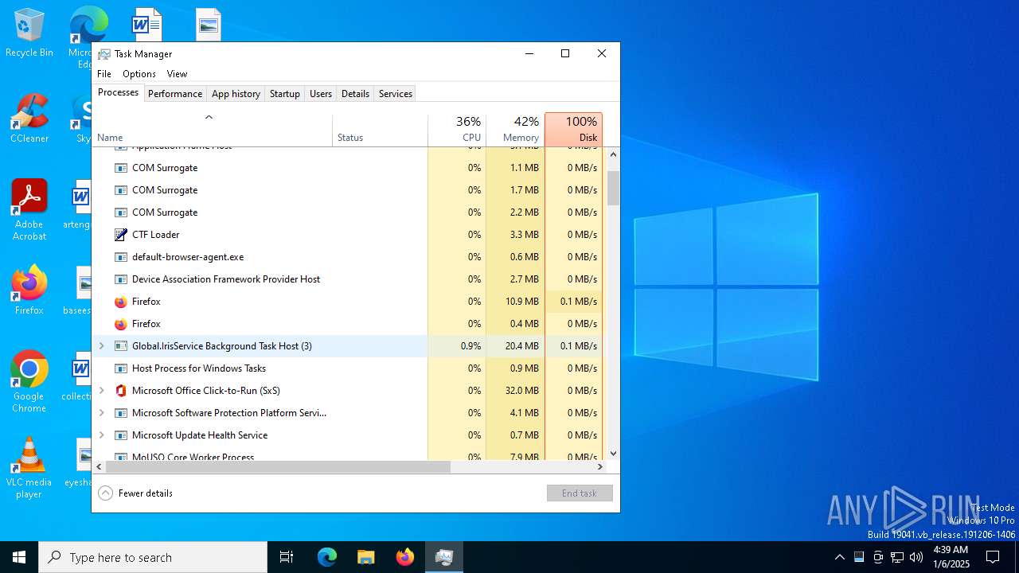Click the horizontal scrollbar thumb in process list
This screenshot has width=1019, height=573.
[278, 467]
